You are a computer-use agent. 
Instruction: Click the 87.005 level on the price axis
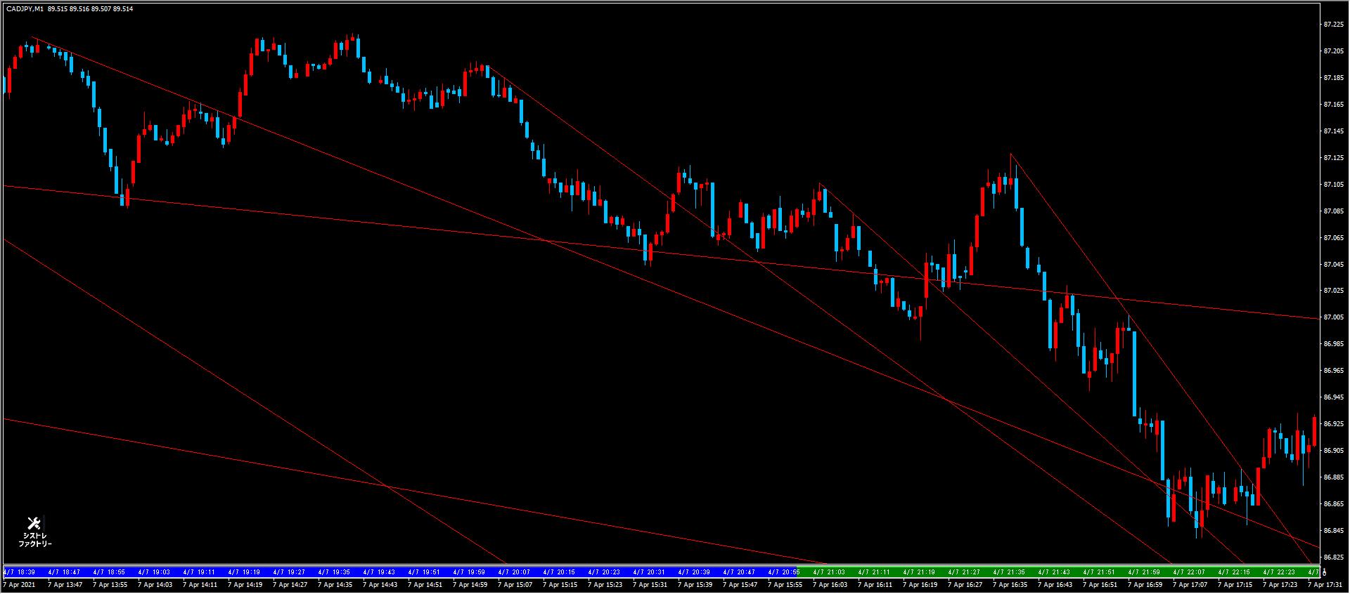point(1332,317)
